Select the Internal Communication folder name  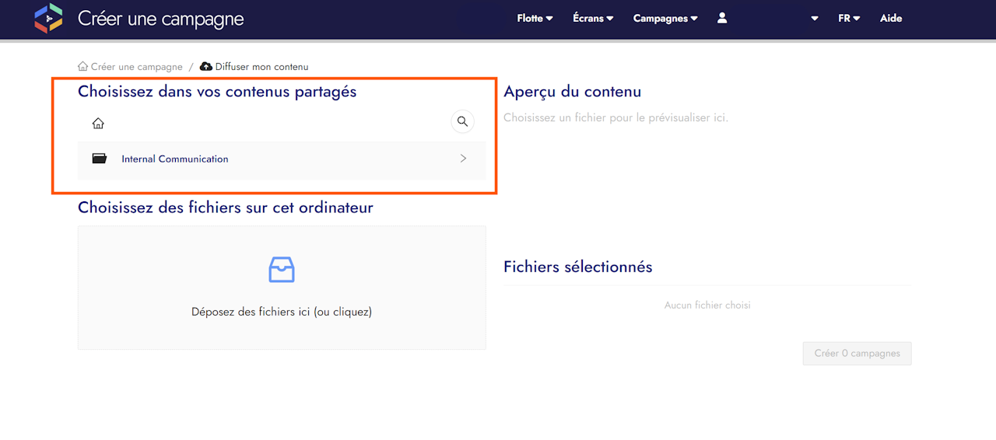pos(175,159)
